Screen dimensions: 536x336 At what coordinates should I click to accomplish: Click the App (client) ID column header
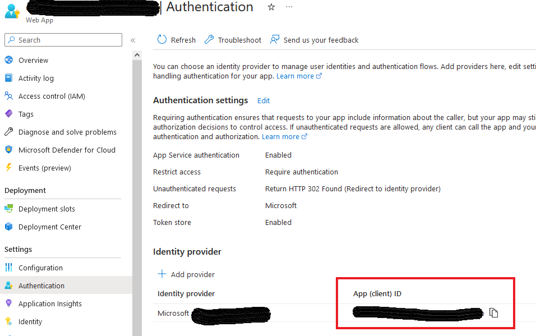pyautogui.click(x=377, y=293)
